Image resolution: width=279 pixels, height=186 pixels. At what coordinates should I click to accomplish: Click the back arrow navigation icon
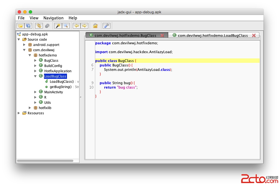(76, 26)
